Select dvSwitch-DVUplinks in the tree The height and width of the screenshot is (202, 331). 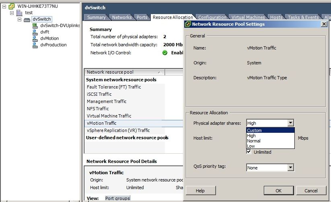coord(60,26)
